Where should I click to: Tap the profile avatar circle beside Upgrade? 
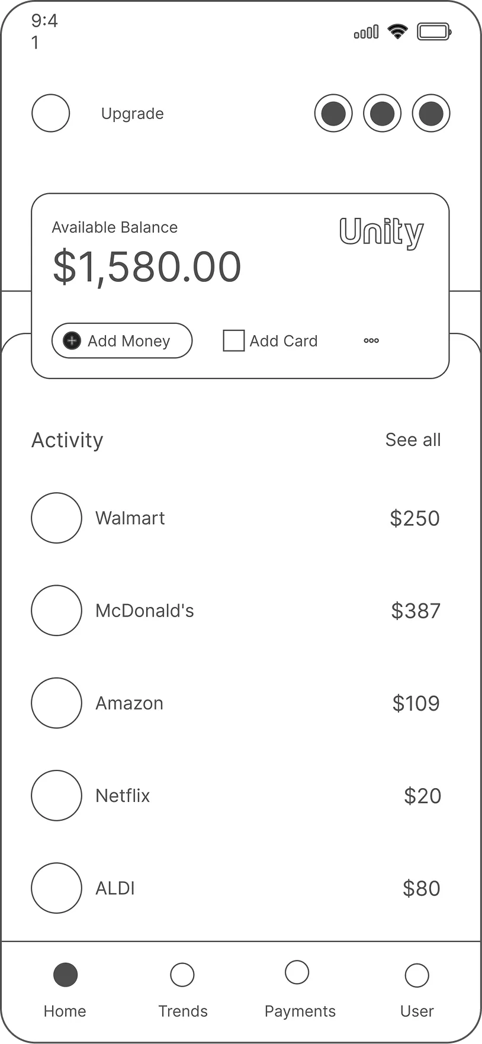tap(51, 113)
